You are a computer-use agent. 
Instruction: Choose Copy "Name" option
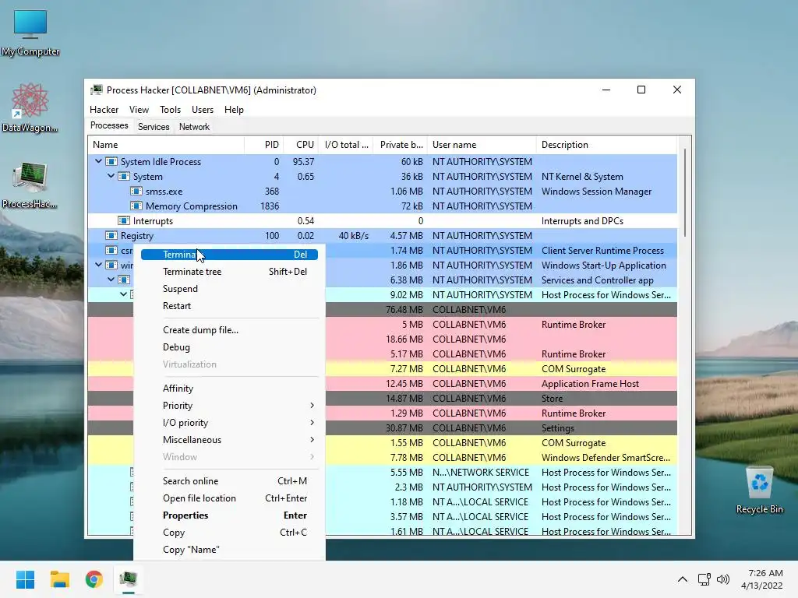[x=229, y=550]
